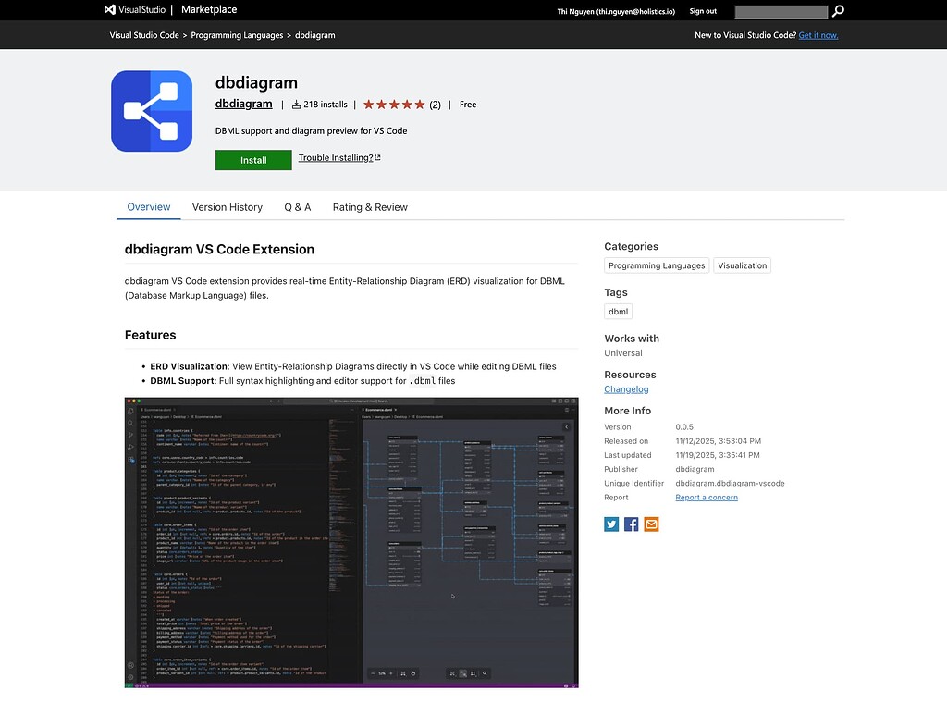Screen dimensions: 947x703
Task: Click the search magnifier icon
Action: [x=837, y=11]
